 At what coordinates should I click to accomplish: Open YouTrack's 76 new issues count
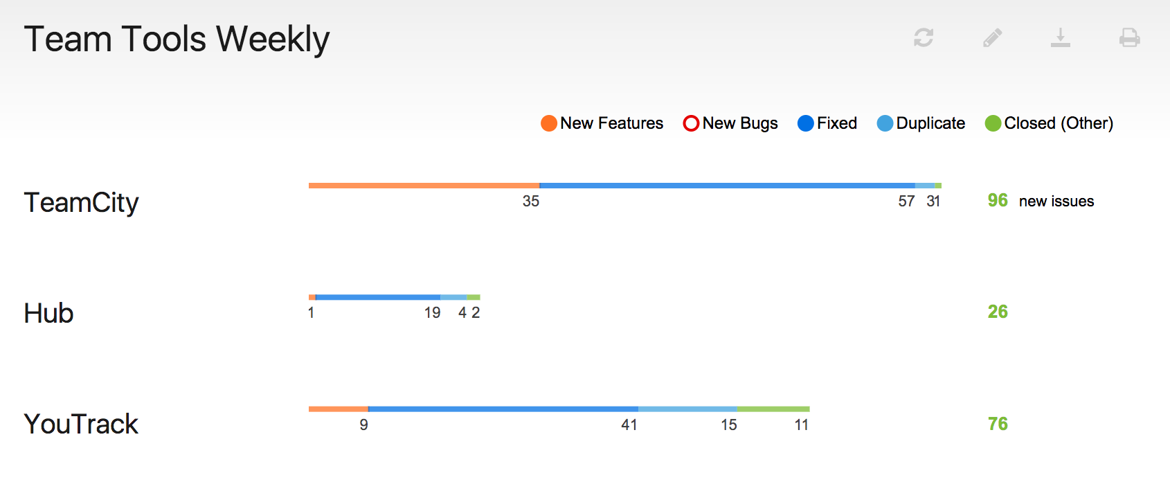[998, 424]
